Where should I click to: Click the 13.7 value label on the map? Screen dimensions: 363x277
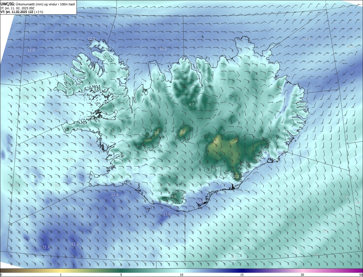(x=46, y=247)
